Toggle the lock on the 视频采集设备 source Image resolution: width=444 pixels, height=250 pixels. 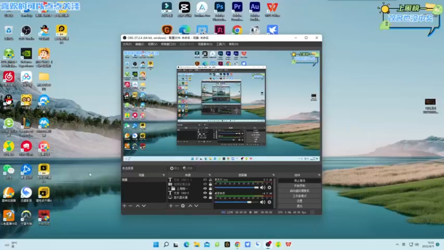click(x=210, y=184)
